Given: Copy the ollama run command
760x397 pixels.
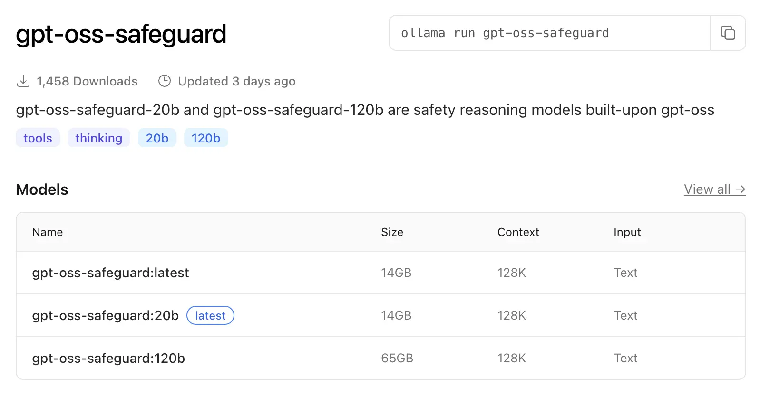Looking at the screenshot, I should (x=728, y=33).
